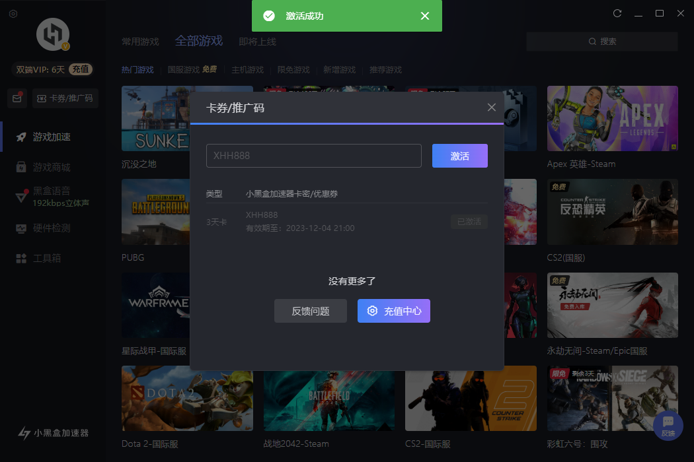Open the 沉没之地 game thumbnail
The image size is (694, 462).
(x=156, y=119)
